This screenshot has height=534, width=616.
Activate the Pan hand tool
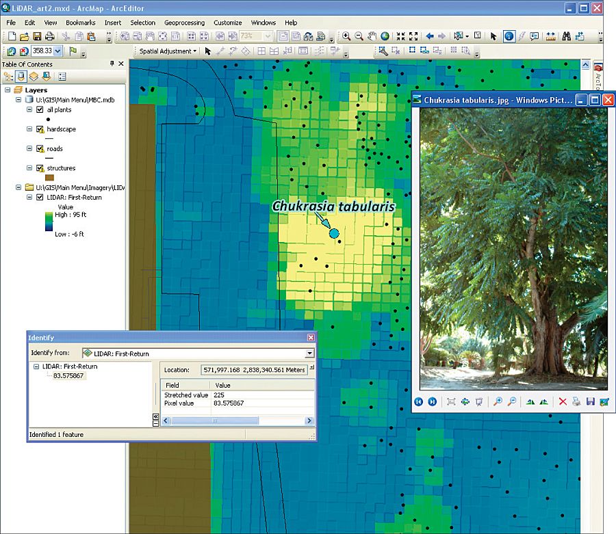(x=372, y=36)
